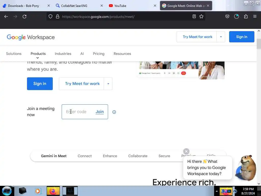Expand the header Try Meet for work dropdown arrow
Screen dimensions: 261x196
tap(221, 37)
